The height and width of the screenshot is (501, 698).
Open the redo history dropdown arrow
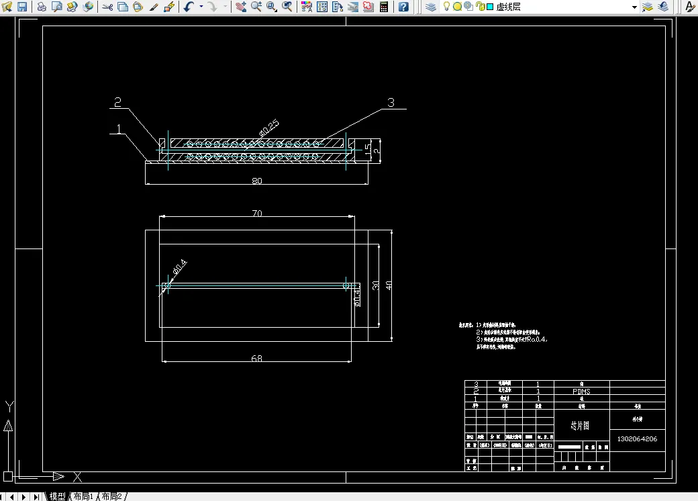point(225,6)
